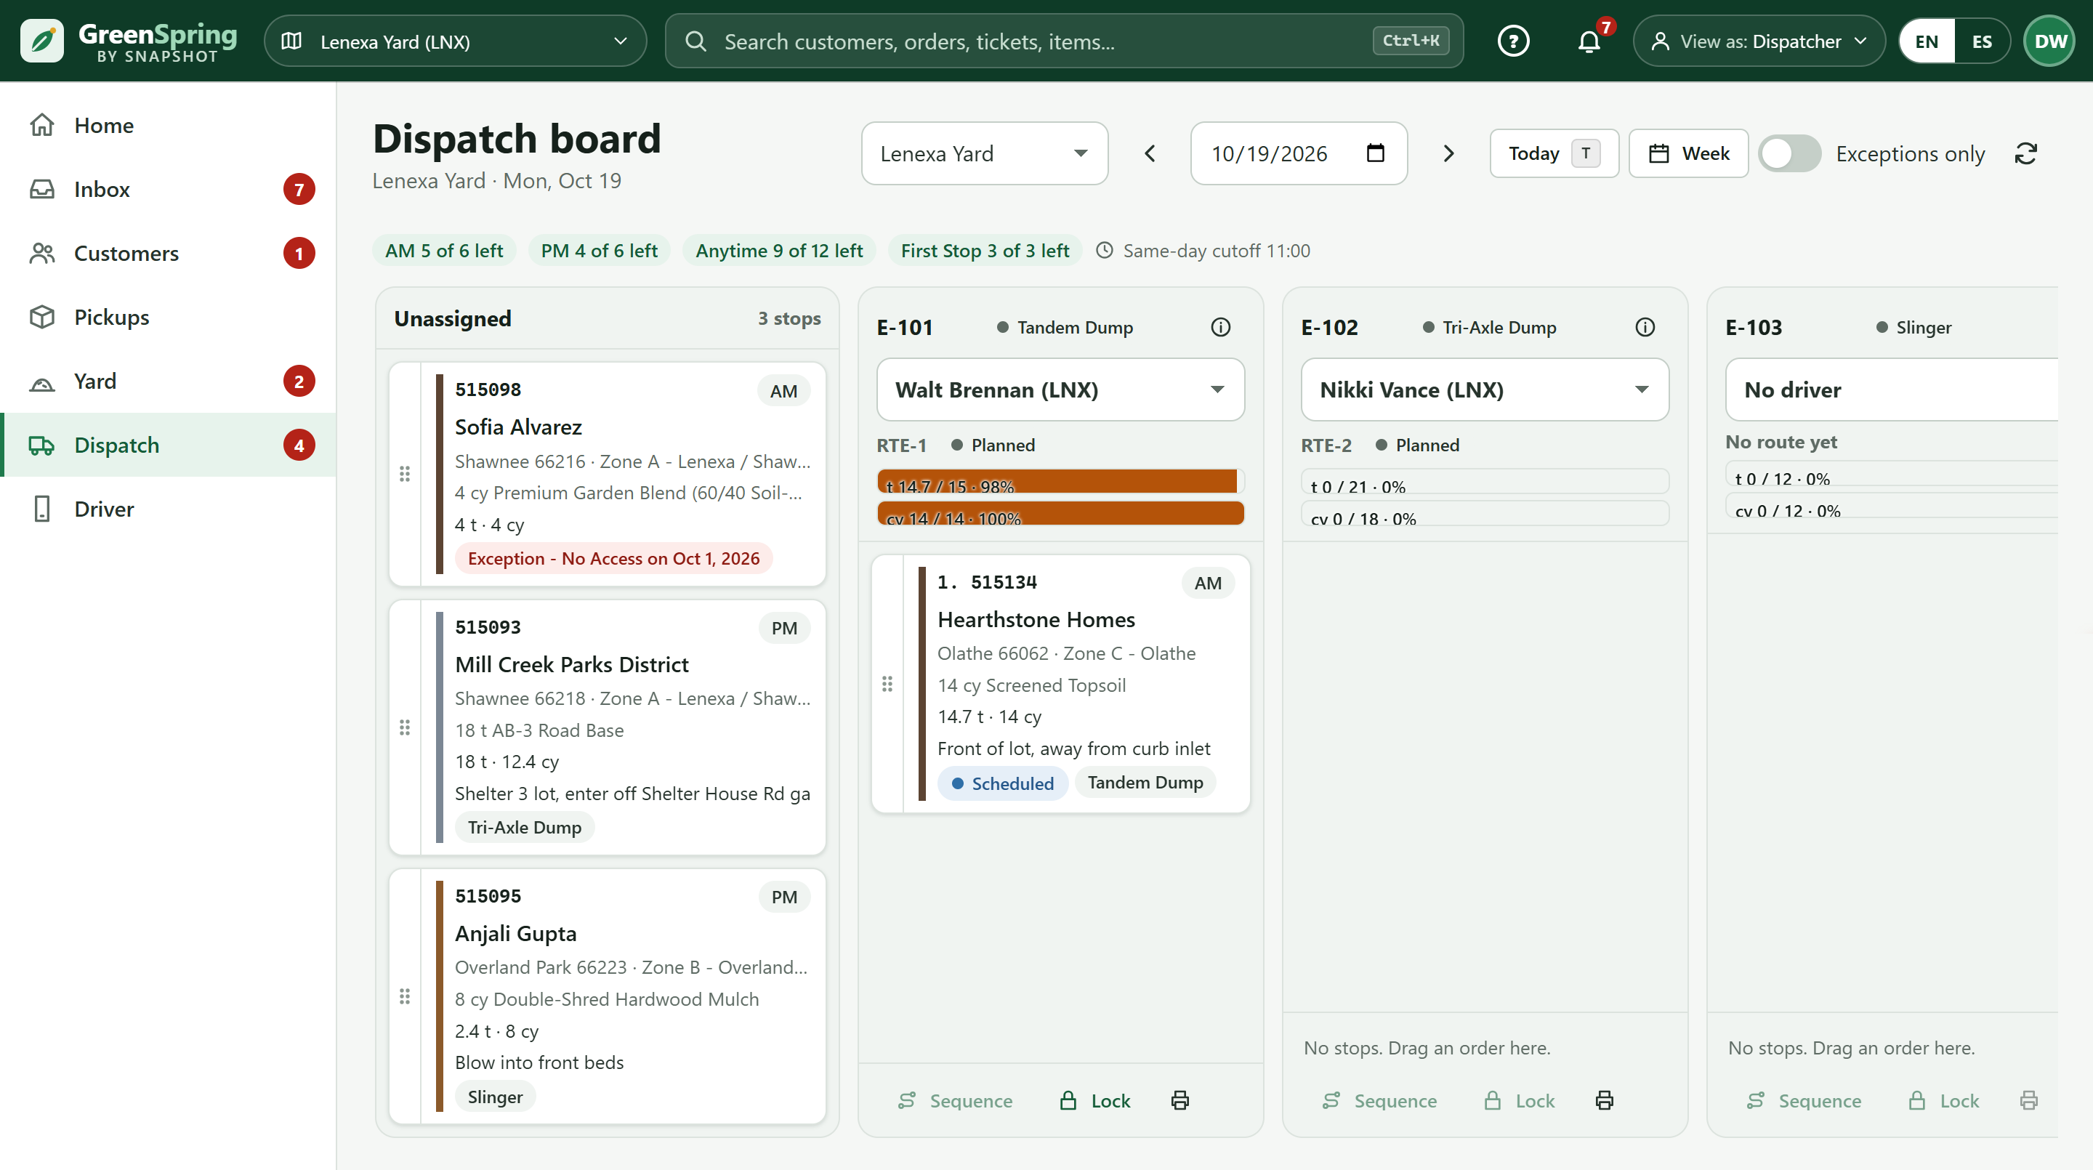Lock the E-101 route

(x=1095, y=1100)
